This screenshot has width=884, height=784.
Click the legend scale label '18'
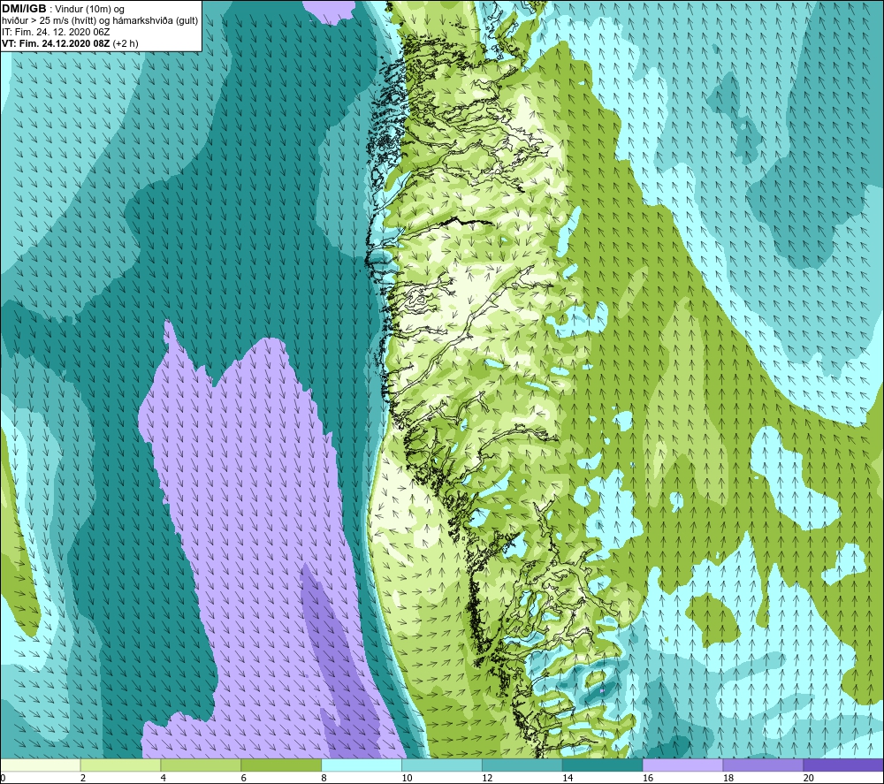pyautogui.click(x=728, y=778)
